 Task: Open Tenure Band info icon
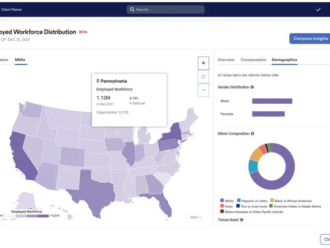pos(242,220)
